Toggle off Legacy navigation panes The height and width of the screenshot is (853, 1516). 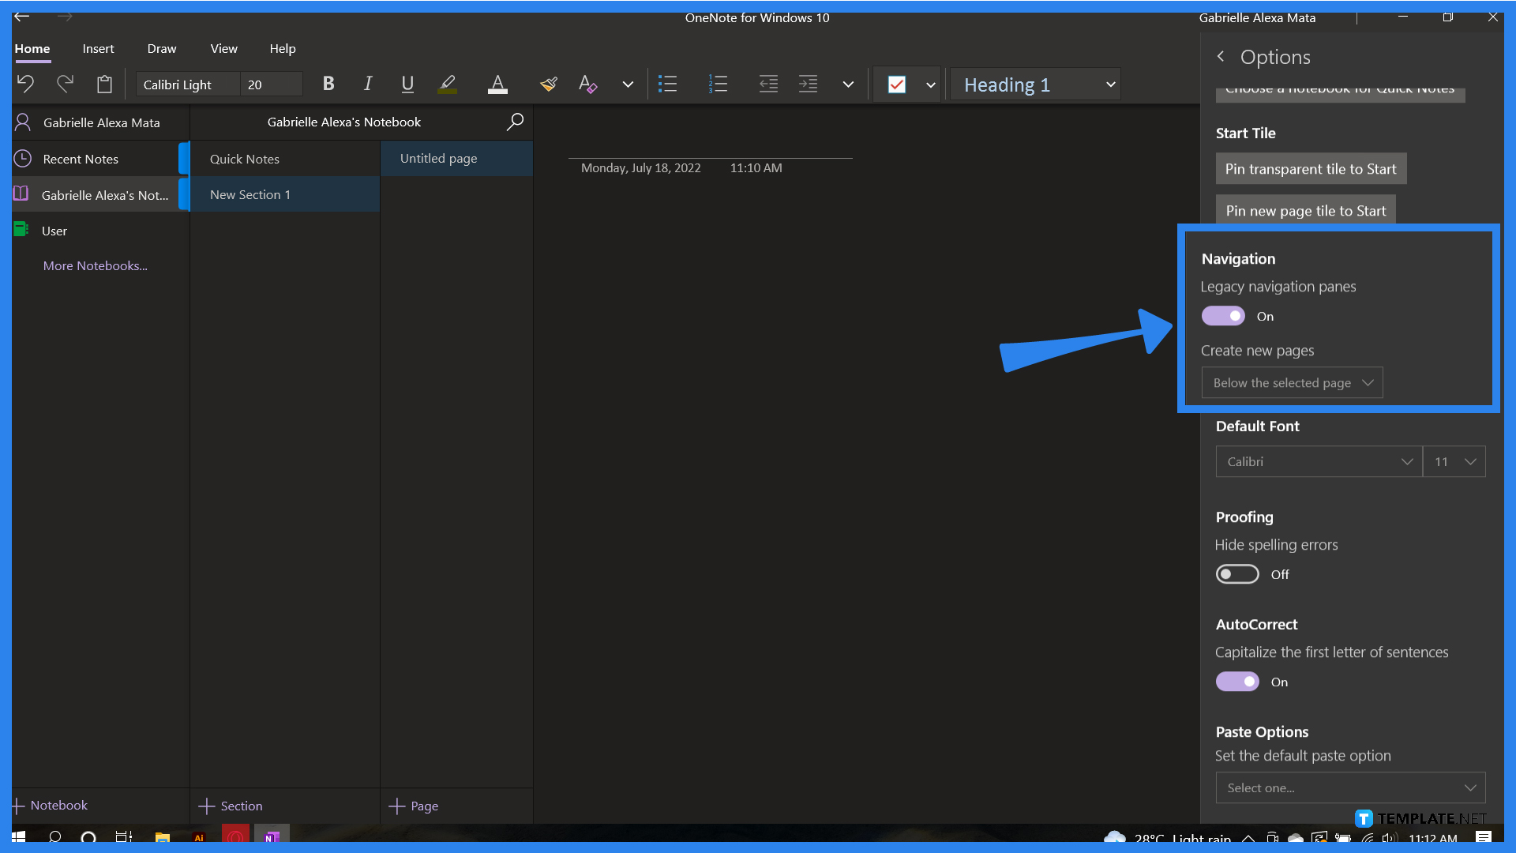pos(1222,315)
